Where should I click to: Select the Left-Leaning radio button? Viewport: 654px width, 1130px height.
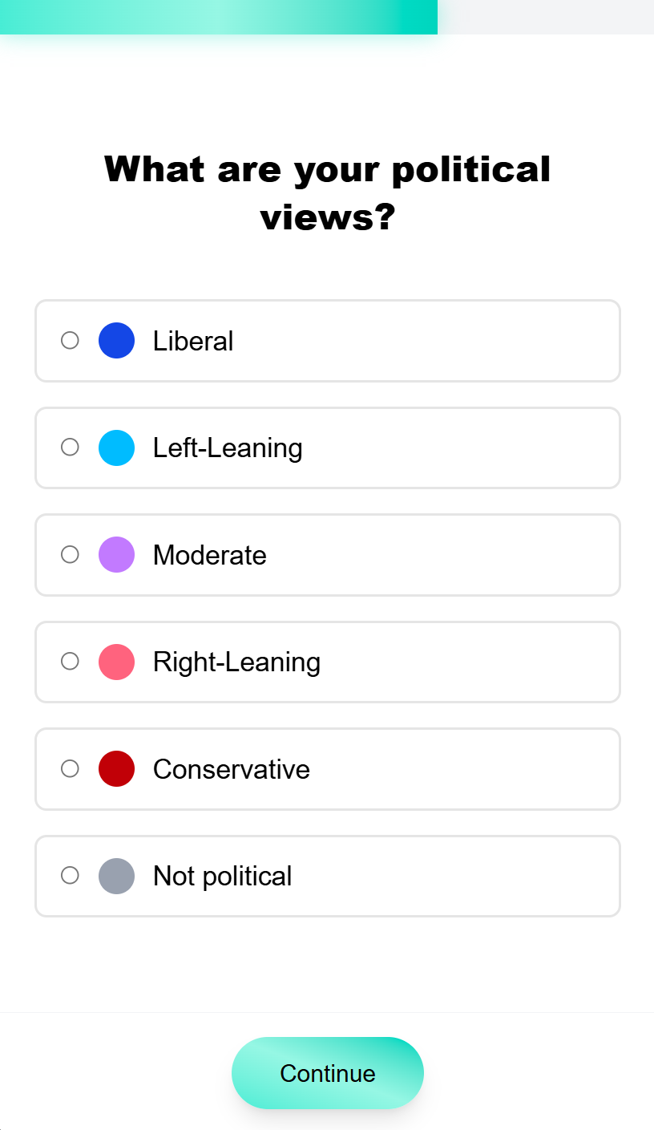(x=70, y=448)
